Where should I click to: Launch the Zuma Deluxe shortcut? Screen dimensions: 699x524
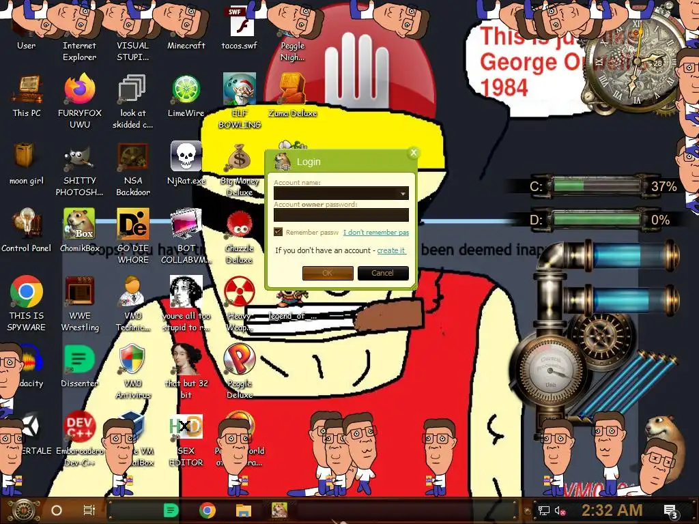[292, 96]
